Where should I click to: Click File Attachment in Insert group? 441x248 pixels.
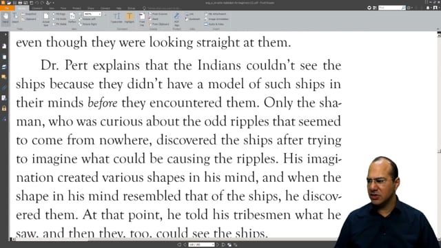tap(215, 14)
